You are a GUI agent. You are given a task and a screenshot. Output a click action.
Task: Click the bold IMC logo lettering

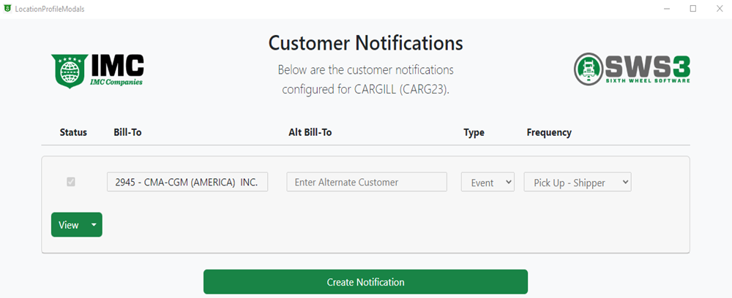(117, 66)
